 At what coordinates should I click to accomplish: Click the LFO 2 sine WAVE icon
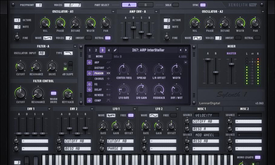click(x=153, y=115)
